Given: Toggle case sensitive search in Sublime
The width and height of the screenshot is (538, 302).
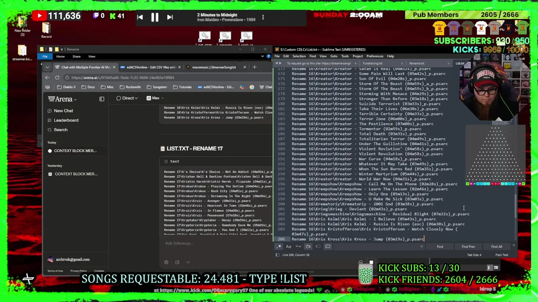Looking at the screenshot, I should point(289,247).
